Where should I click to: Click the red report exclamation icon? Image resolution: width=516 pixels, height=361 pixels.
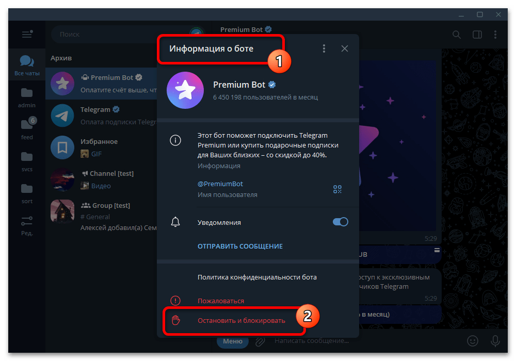(175, 301)
